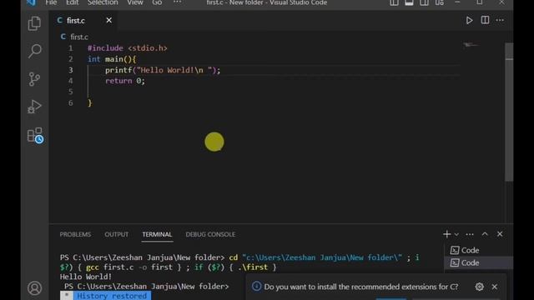The height and width of the screenshot is (300, 534).
Task: Show more menu bar items ellipsis
Action: tap(177, 2)
